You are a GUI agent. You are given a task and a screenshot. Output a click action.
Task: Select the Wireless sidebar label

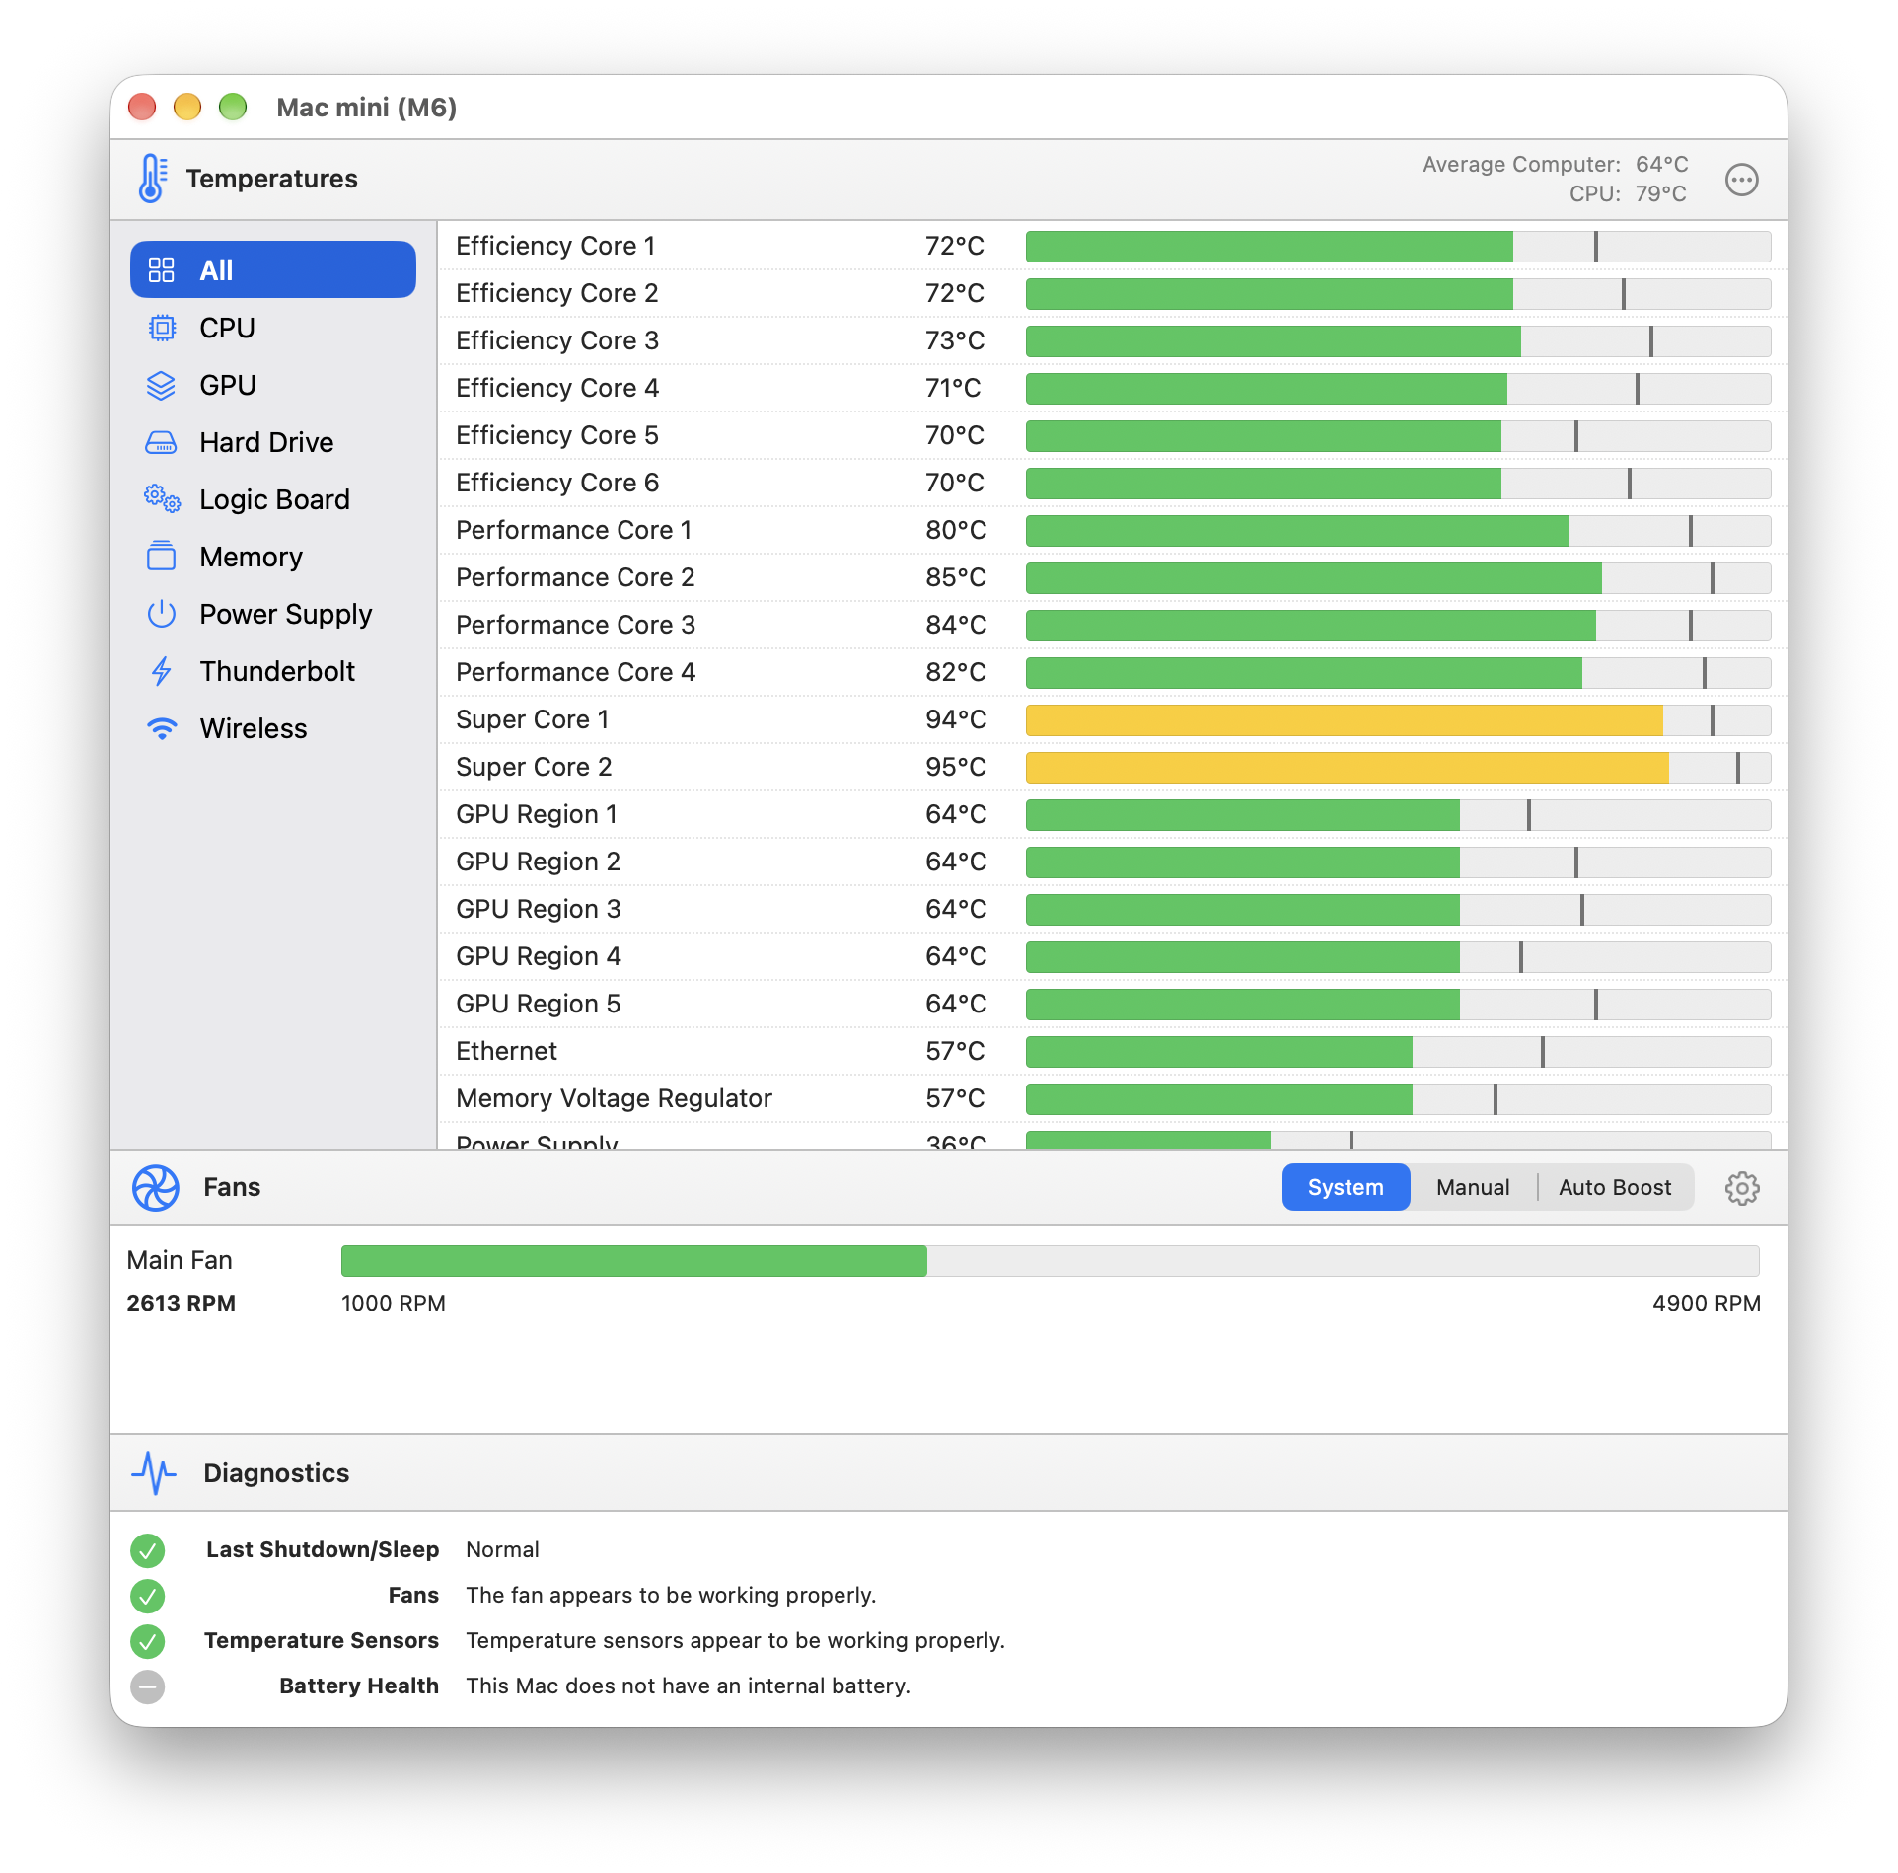pos(254,728)
